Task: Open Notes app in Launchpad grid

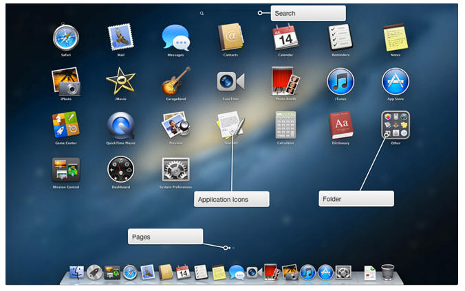Action: [x=396, y=38]
